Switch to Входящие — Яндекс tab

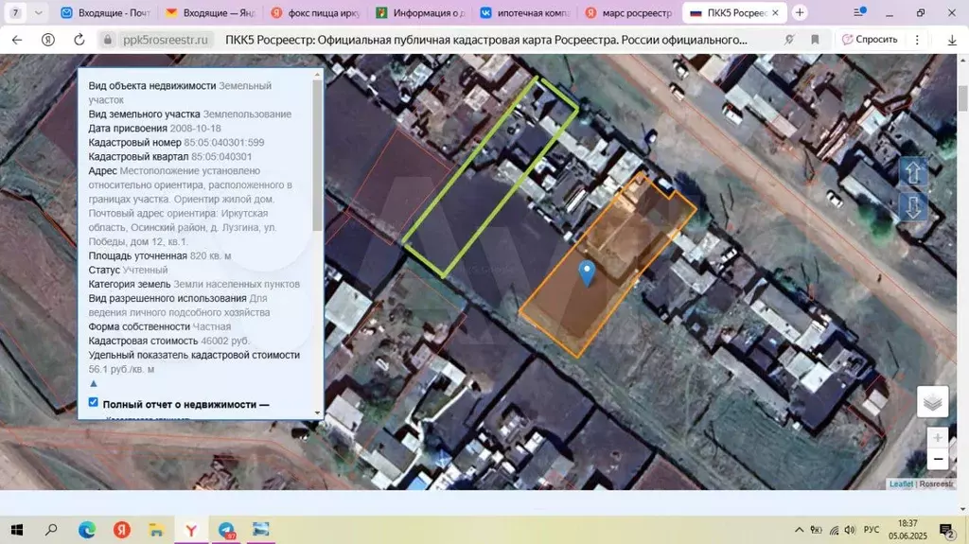pyautogui.click(x=210, y=12)
